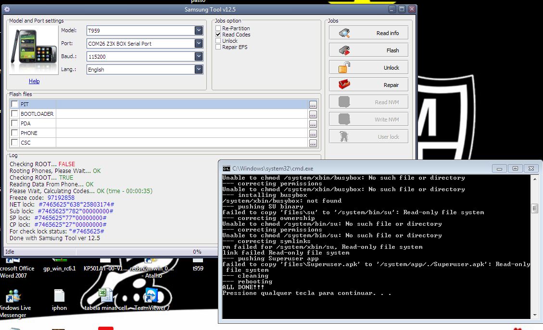
Task: Check the CSC flash file checkbox
Action: pos(14,142)
